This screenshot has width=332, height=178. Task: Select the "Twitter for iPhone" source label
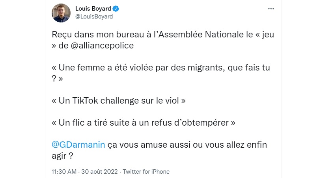[x=146, y=172]
